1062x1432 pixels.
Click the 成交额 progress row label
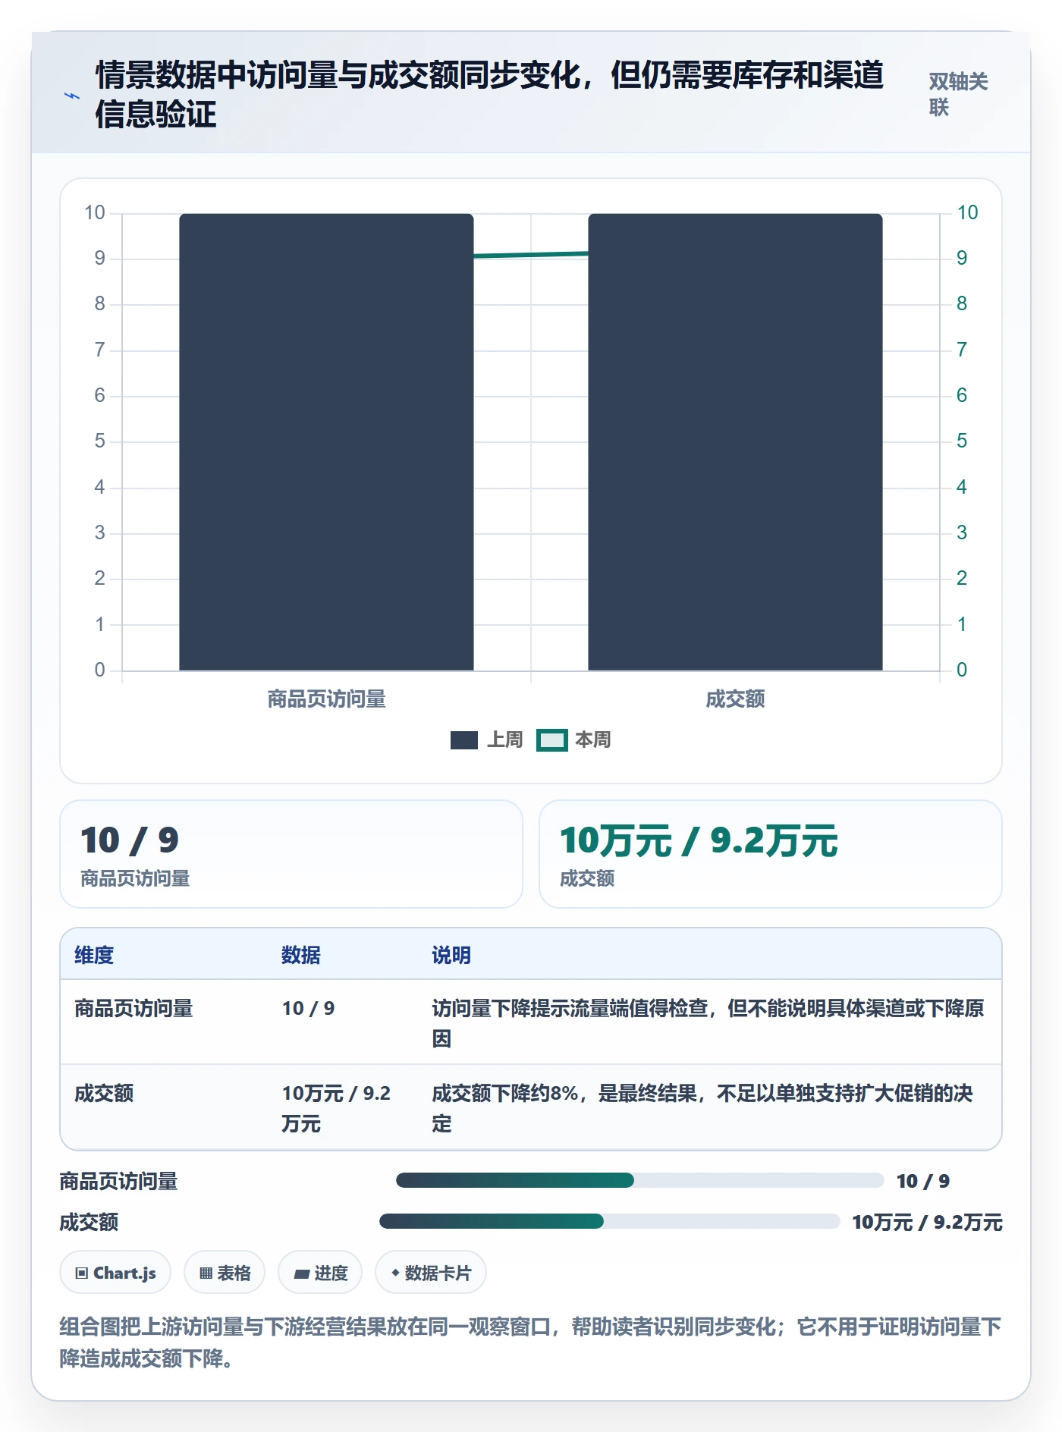(x=89, y=1222)
